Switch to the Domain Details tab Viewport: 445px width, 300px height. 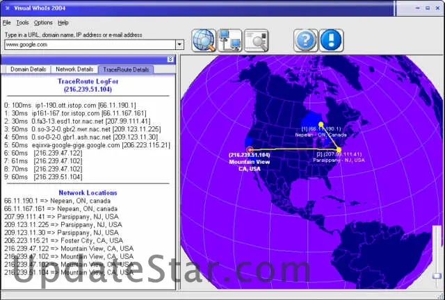pos(28,69)
